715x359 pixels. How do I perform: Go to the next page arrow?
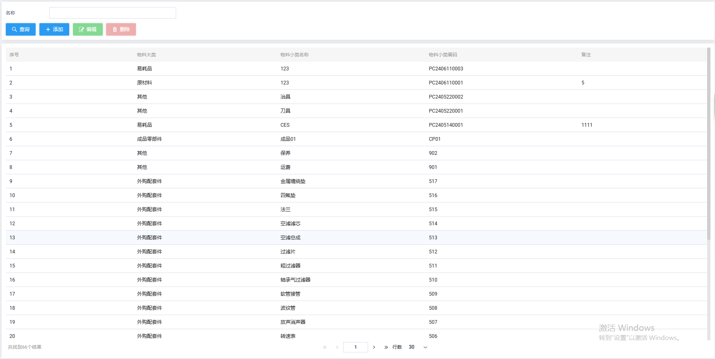[x=374, y=347]
